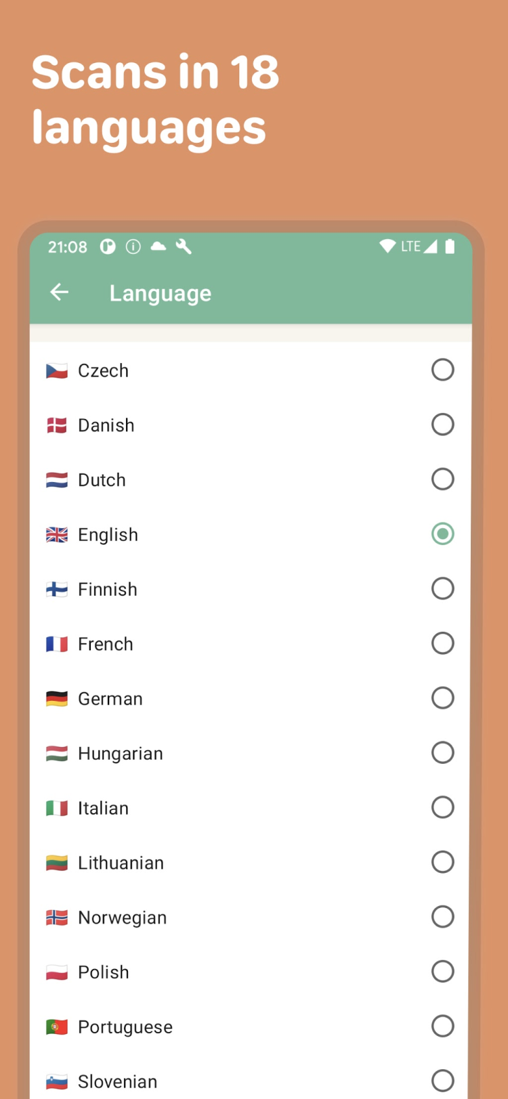Click the Czech flag icon
Viewport: 508px width, 1099px height.
pyautogui.click(x=57, y=371)
